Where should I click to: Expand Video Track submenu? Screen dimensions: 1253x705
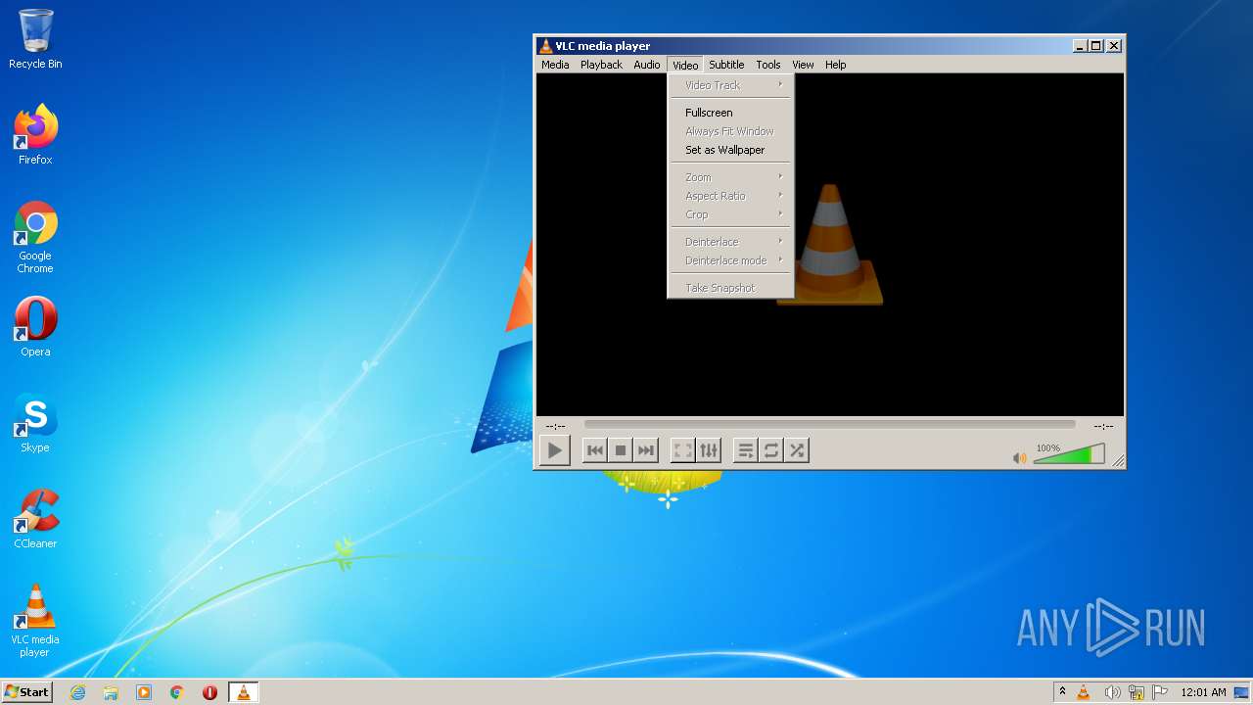point(730,85)
